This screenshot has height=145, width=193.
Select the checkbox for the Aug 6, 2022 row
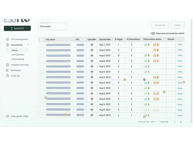click(41, 50)
